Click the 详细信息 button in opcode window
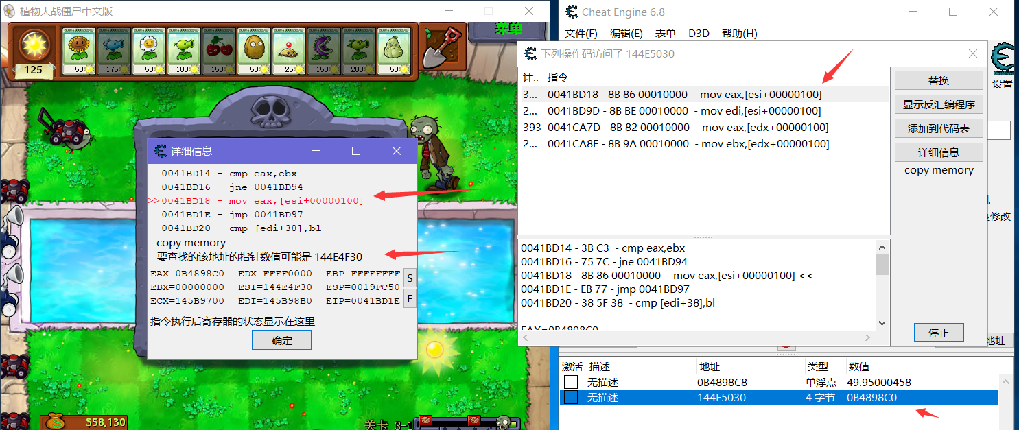Image resolution: width=1019 pixels, height=430 pixels. click(939, 152)
